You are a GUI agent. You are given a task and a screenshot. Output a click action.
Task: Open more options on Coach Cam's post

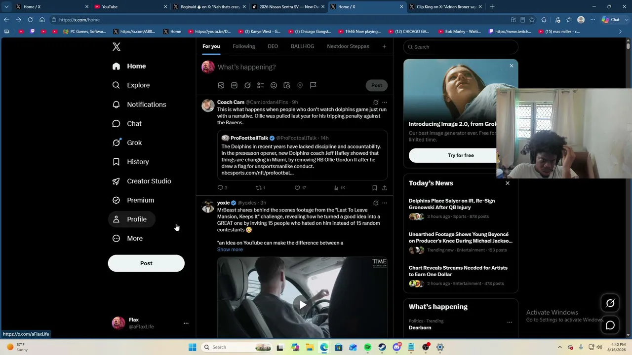[385, 103]
